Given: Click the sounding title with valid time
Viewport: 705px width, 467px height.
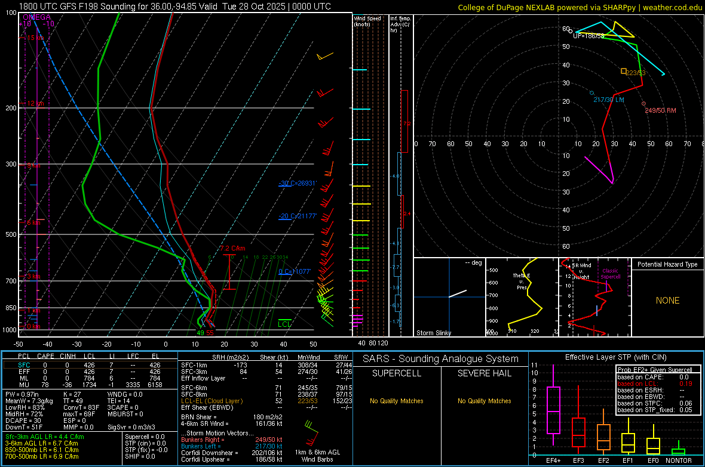Looking at the screenshot, I should point(175,7).
